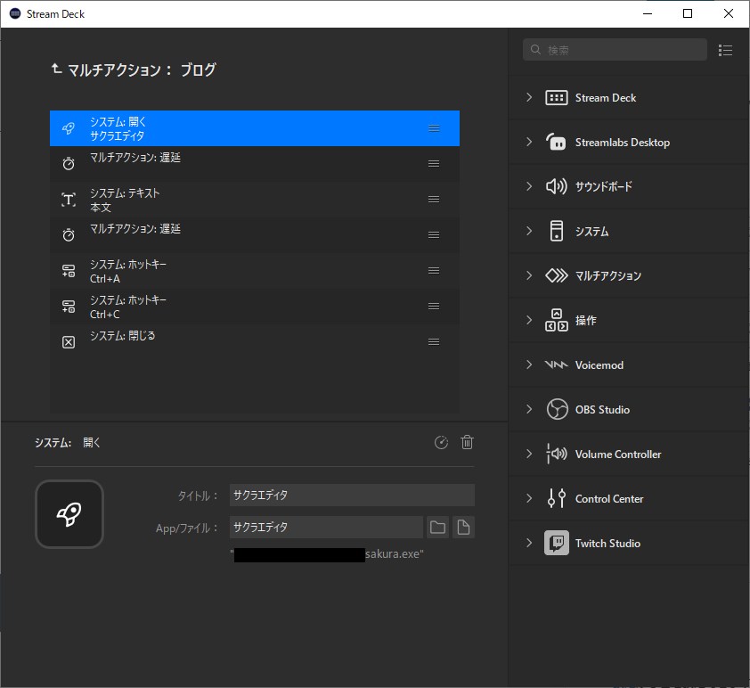Open the Voicemod category label
Image resolution: width=750 pixels, height=688 pixels.
599,365
